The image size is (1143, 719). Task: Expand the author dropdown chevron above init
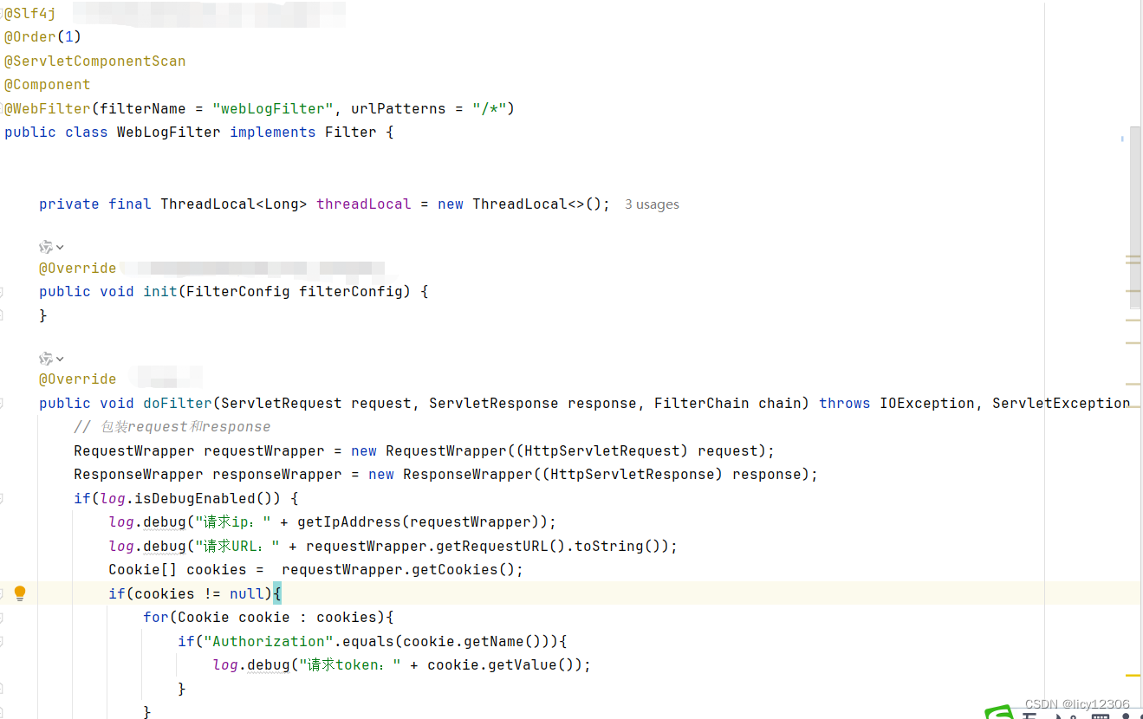(60, 248)
